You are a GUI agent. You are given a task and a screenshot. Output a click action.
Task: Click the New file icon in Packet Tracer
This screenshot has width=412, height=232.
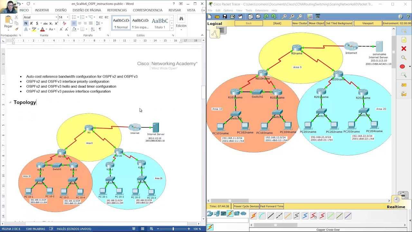pyautogui.click(x=210, y=16)
